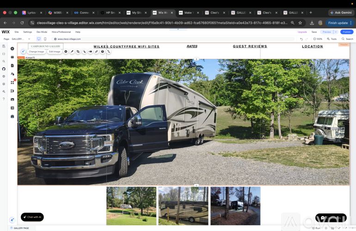Click the magnifier search icon in Dev sidebar
This screenshot has height=231, width=356.
point(4,61)
